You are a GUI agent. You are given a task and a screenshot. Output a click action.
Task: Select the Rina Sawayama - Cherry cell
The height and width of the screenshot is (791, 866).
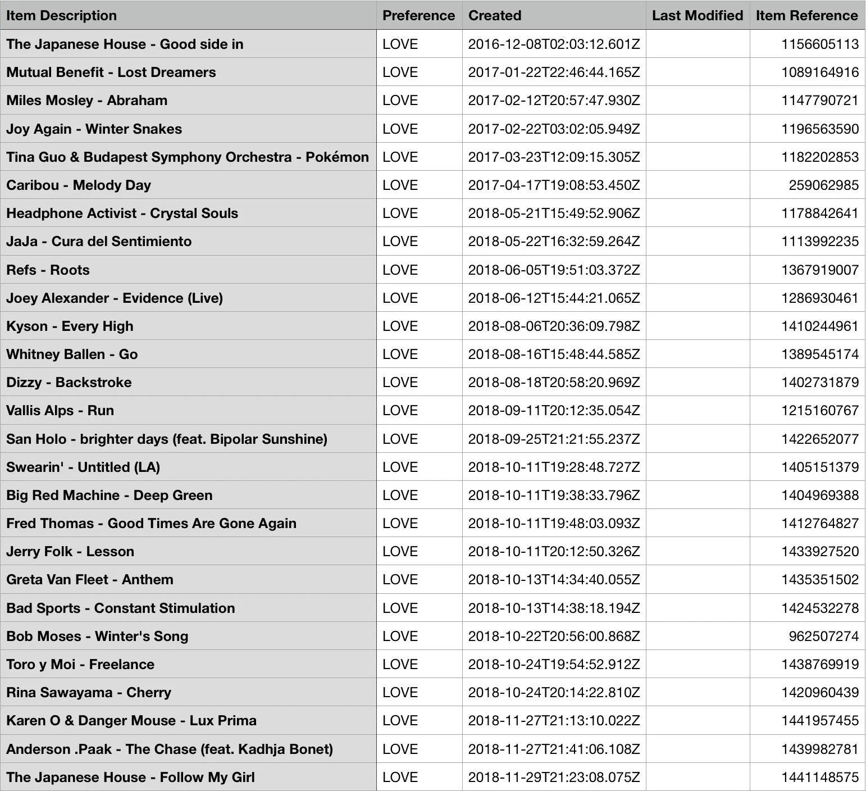[x=188, y=692]
